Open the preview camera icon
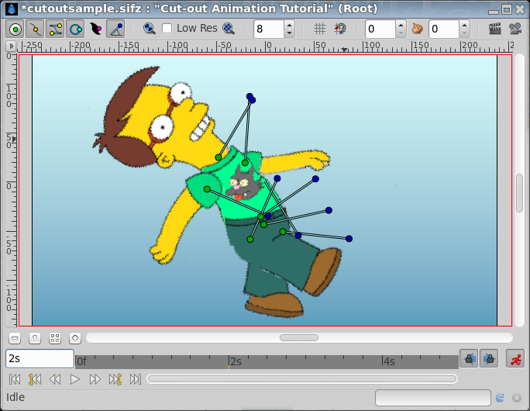 coord(515,29)
